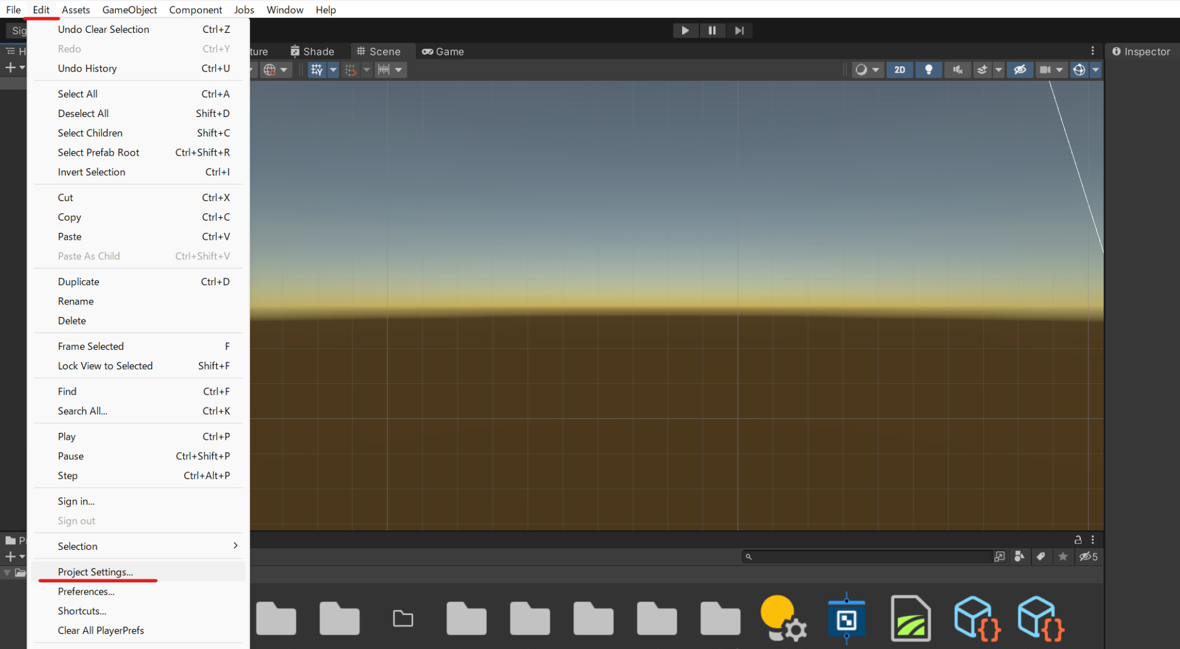Select the lighting settings asset icon
1180x649 pixels.
pos(782,618)
